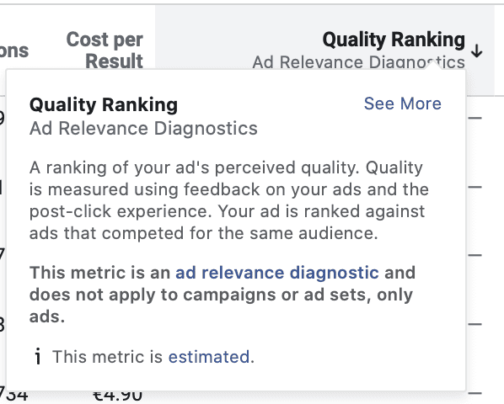Click the tooltip's Ad Relevance Diagnostics subtitle
Image resolution: width=504 pixels, height=404 pixels.
coord(143,129)
